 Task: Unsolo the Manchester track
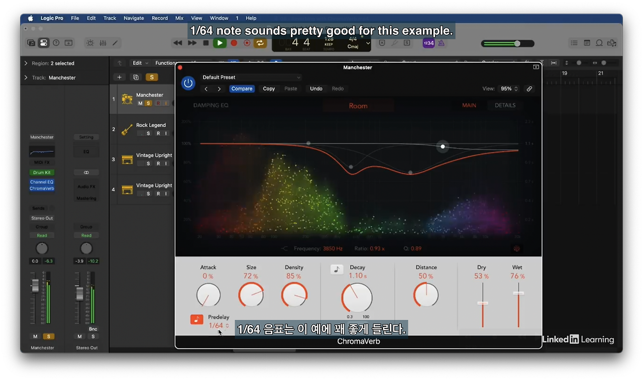[x=148, y=103]
